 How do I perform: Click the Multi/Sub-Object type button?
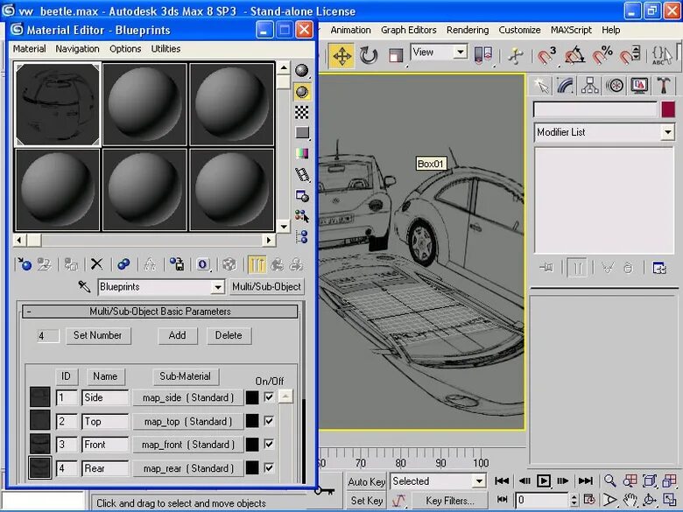pos(266,287)
